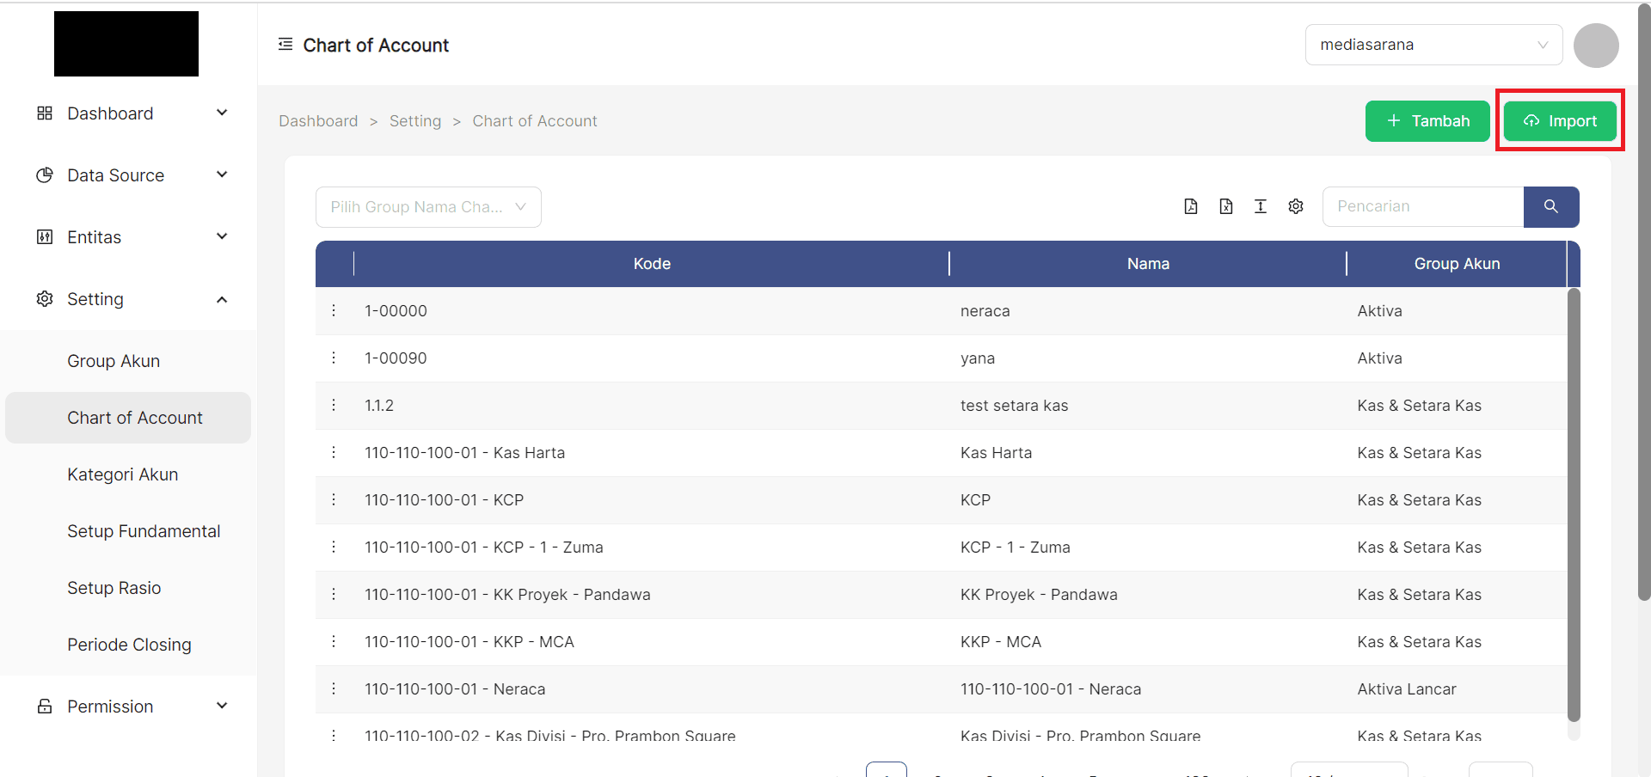Screen dimensions: 1651x777
Task: Click the Setting gear icon in the sidebar
Action: pyautogui.click(x=45, y=298)
